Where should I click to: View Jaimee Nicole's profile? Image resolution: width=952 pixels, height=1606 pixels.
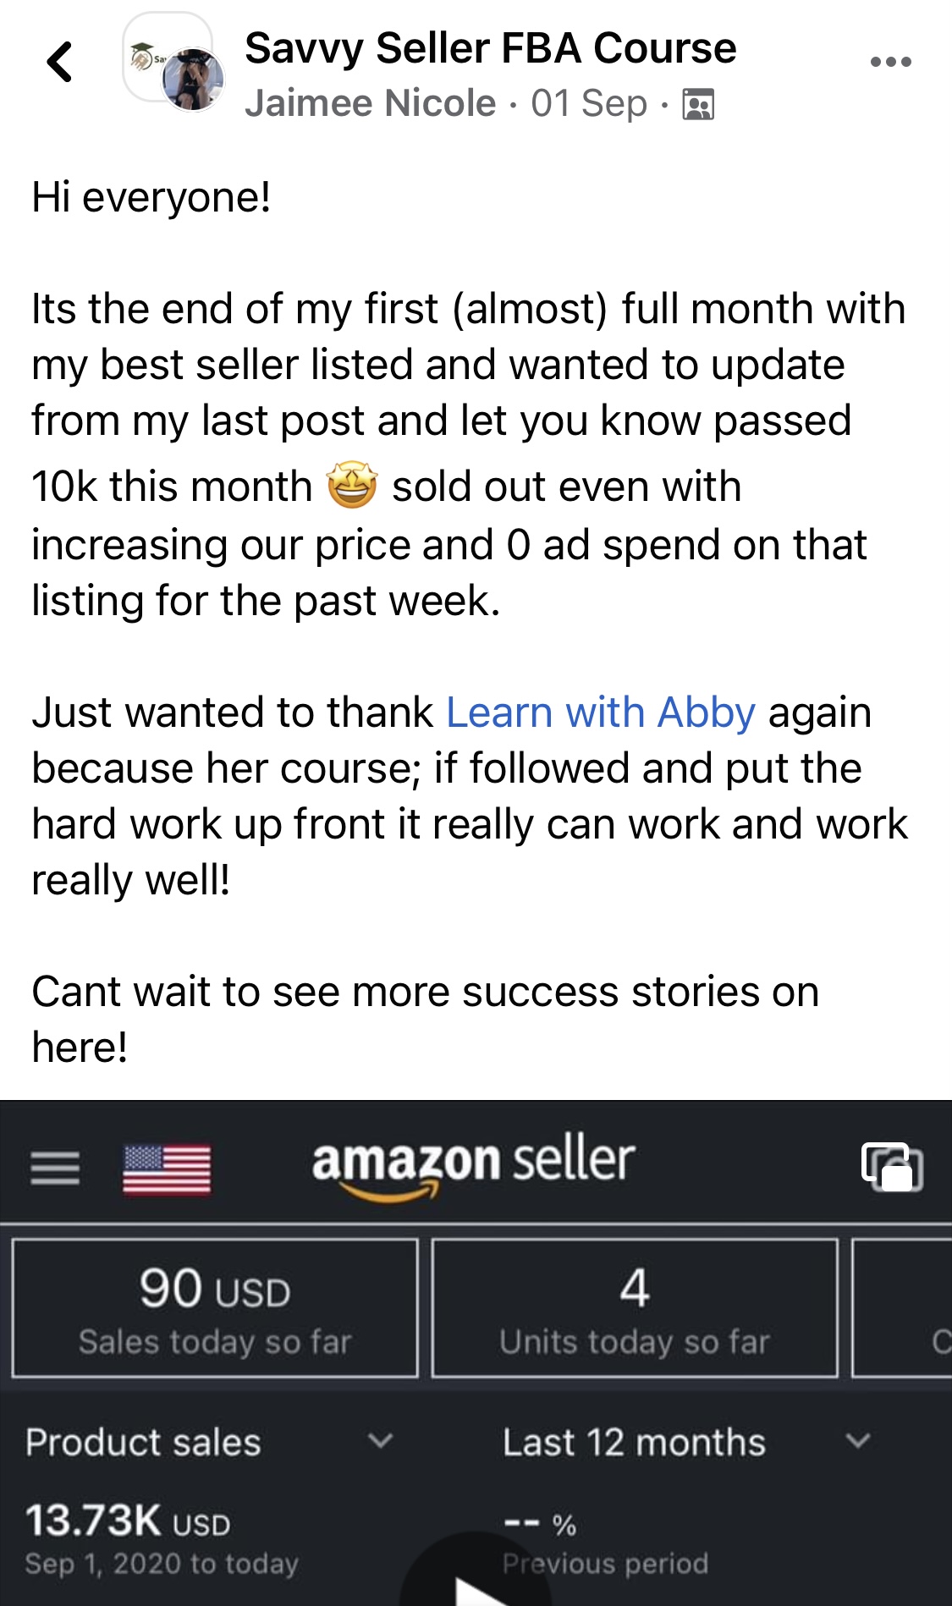(368, 102)
